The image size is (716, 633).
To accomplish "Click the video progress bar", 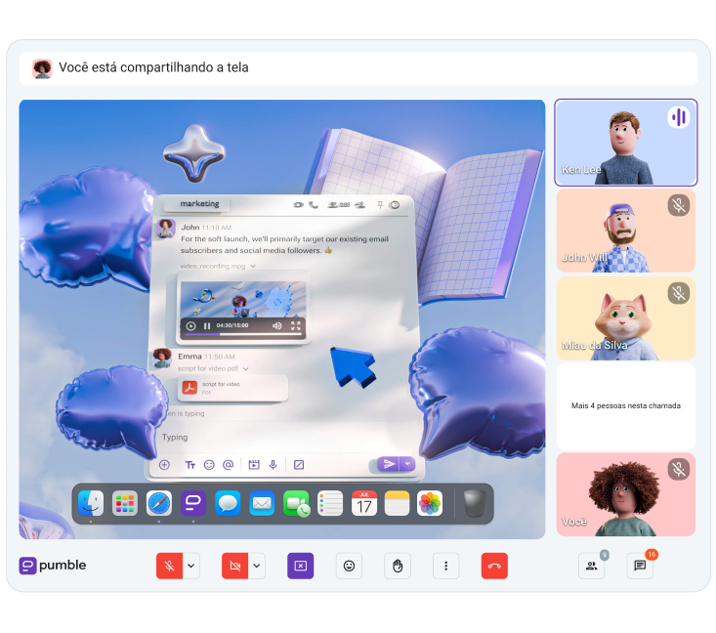I will [225, 334].
